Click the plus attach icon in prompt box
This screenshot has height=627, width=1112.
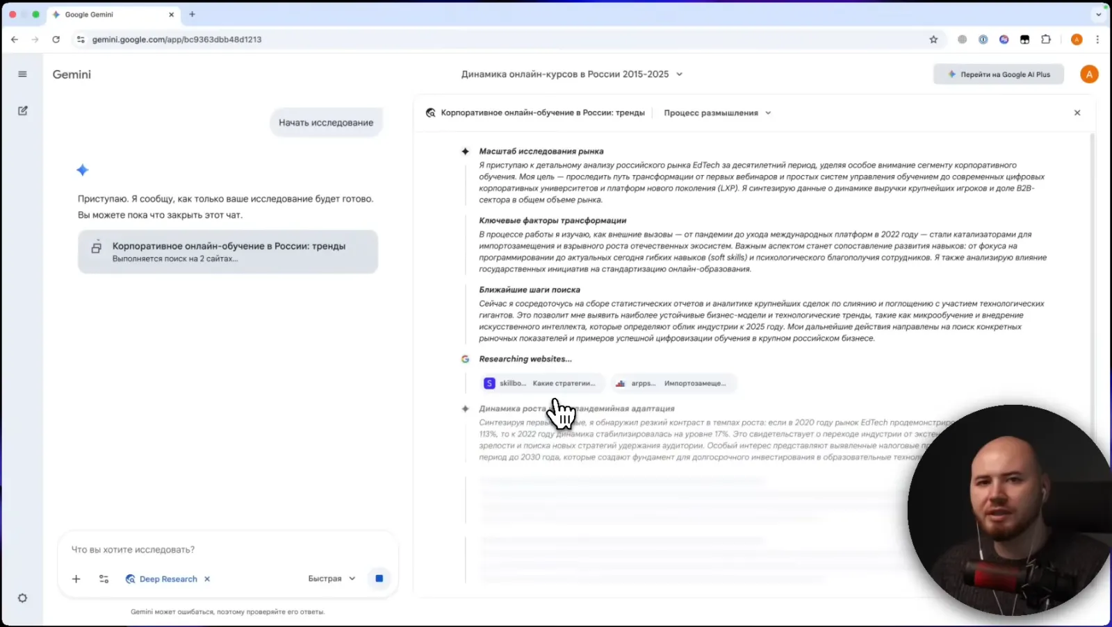pyautogui.click(x=76, y=578)
